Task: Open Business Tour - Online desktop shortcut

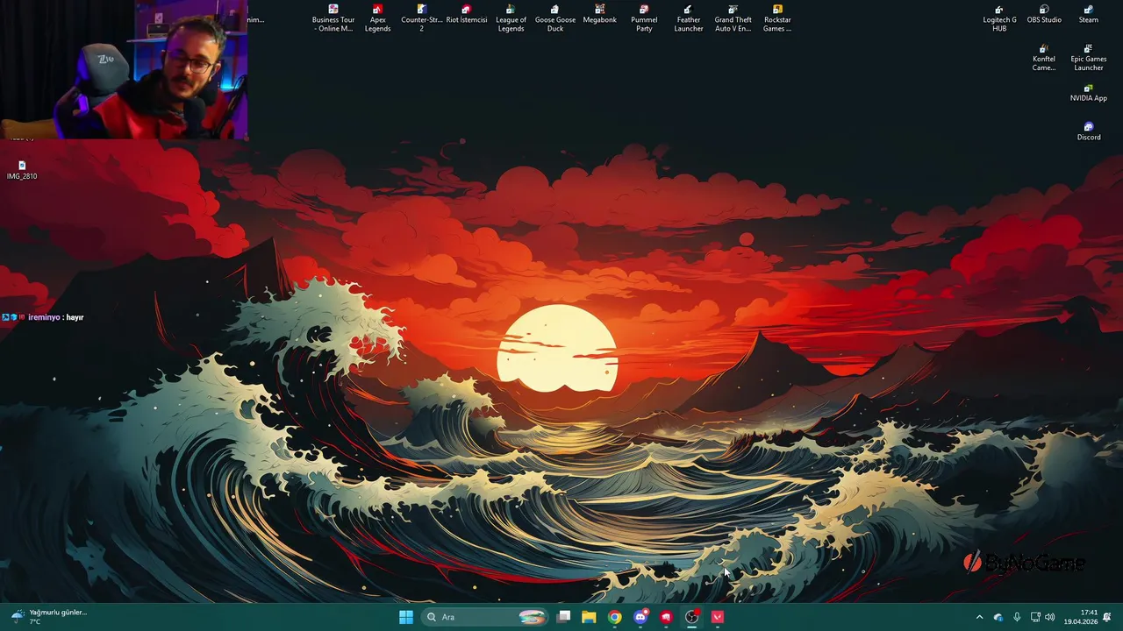Action: point(333,18)
